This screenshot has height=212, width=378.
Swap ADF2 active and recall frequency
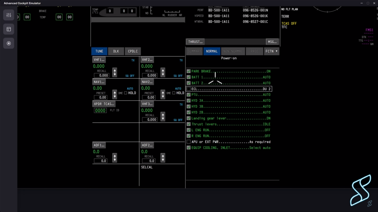coord(163,158)
